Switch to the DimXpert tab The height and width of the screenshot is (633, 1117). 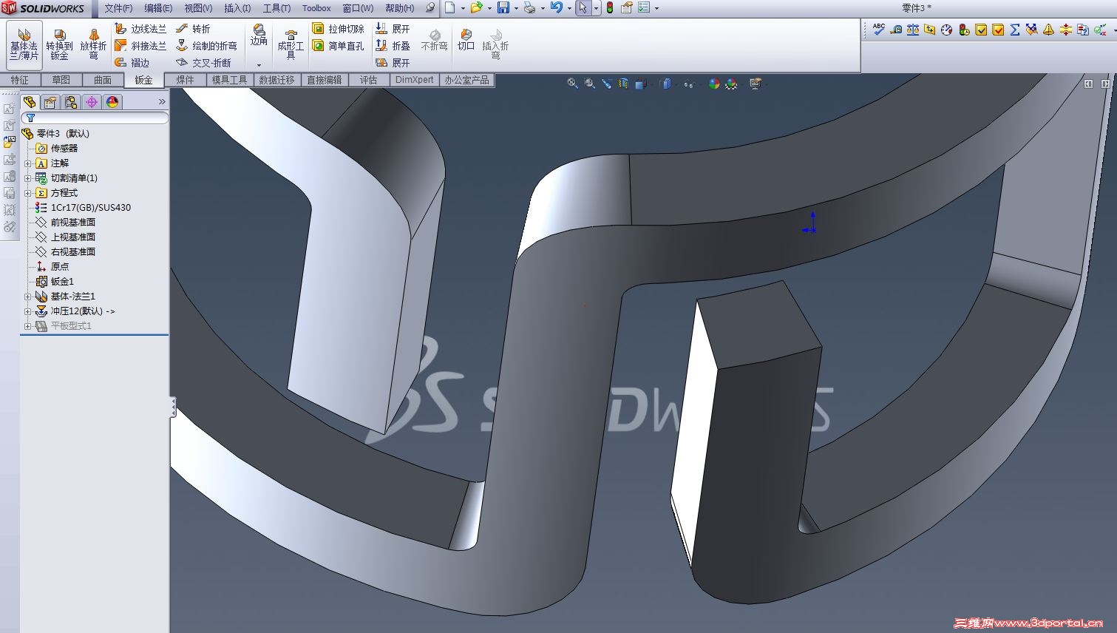coord(415,80)
